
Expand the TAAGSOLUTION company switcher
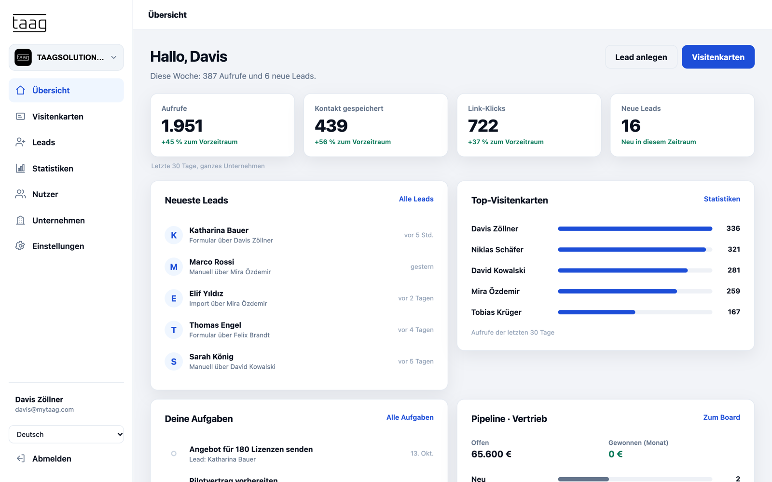(x=66, y=57)
